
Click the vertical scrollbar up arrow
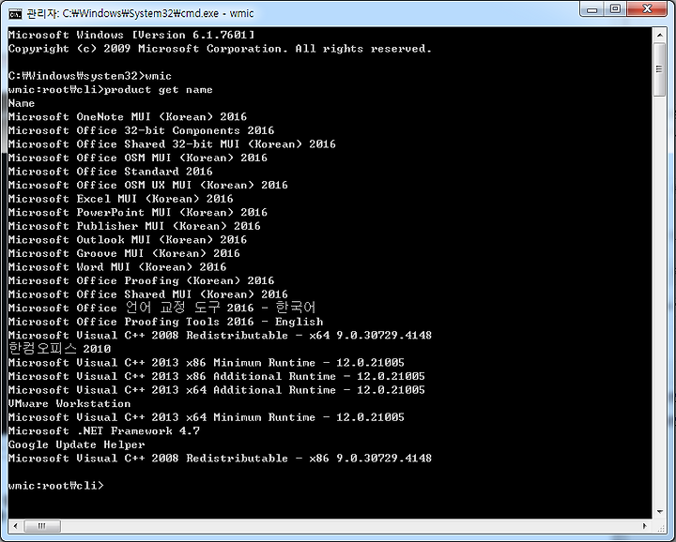click(659, 35)
